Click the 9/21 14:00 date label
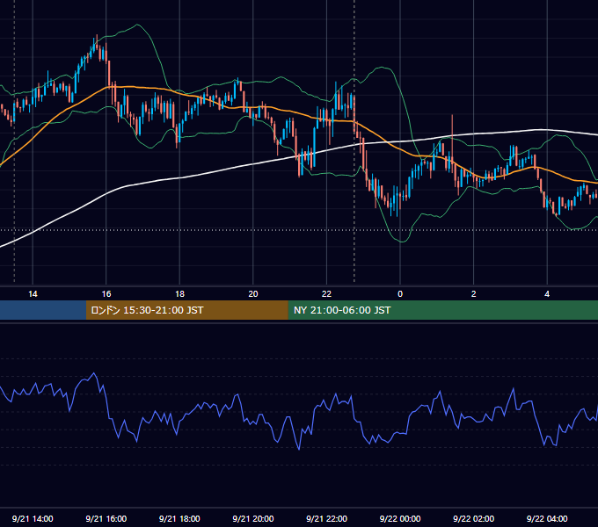 33,518
